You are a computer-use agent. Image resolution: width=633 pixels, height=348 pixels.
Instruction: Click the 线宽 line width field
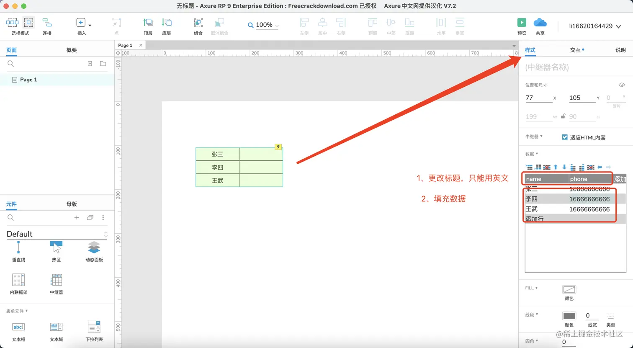[592, 316]
